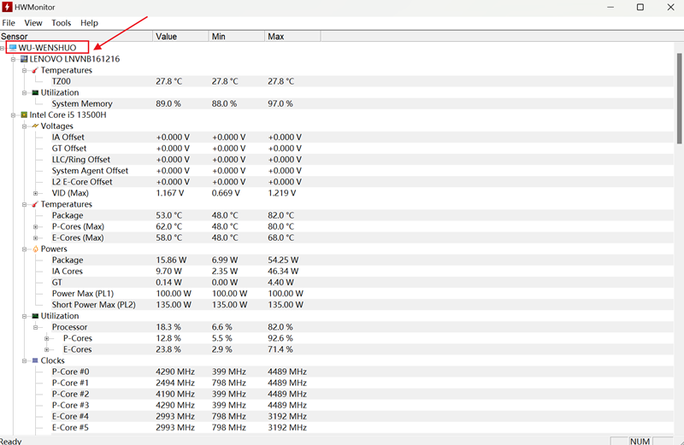Image resolution: width=684 pixels, height=445 pixels.
Task: Click the vertical scrollbar thumb
Action: coord(680,94)
